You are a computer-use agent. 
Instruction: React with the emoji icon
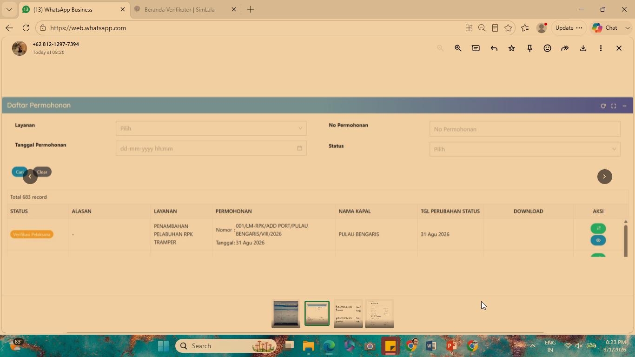[547, 48]
